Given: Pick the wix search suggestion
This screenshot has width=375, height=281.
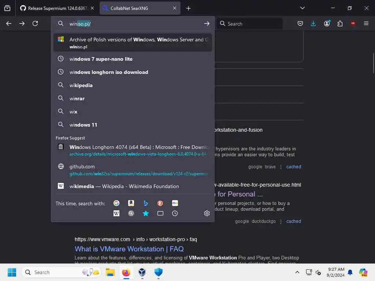Looking at the screenshot, I should coord(133,112).
